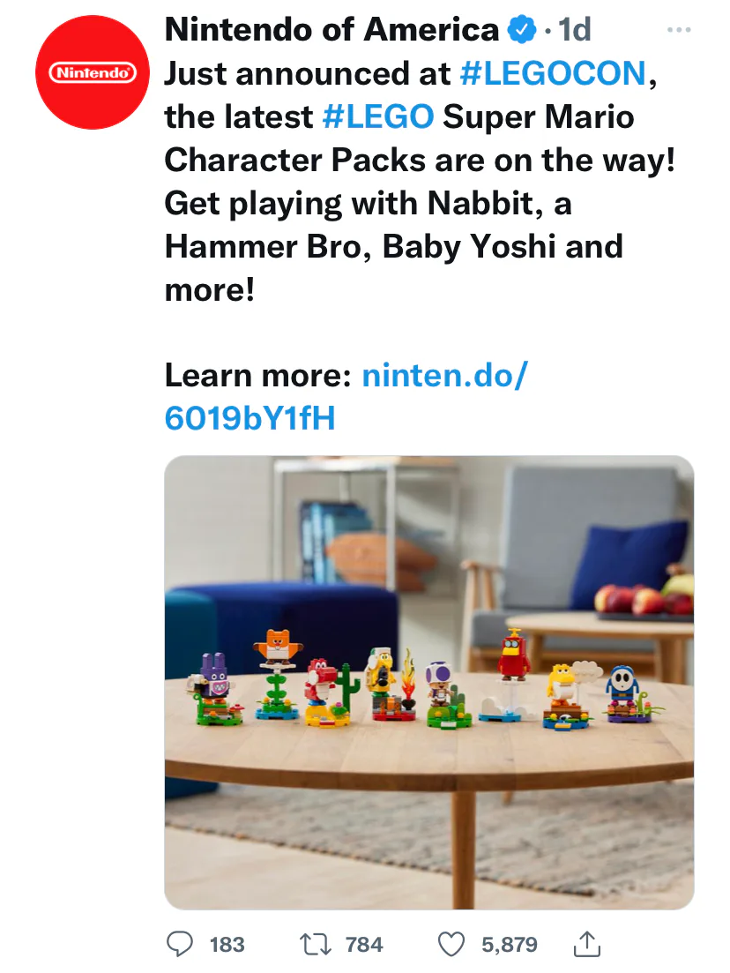View the 784 retweets count

click(x=364, y=945)
